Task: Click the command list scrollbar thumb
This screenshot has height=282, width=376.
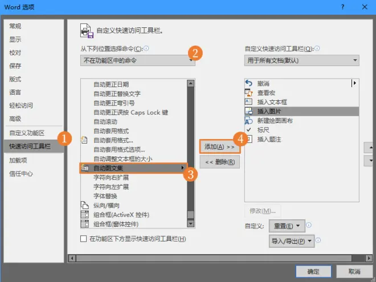Action: point(191,214)
